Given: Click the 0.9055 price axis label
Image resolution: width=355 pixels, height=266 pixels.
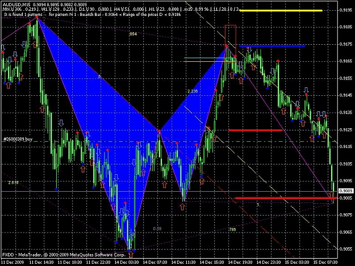Looking at the screenshot, I should click(346, 249).
